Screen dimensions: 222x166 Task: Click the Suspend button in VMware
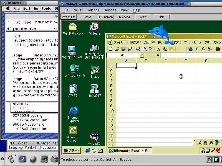click(x=124, y=17)
